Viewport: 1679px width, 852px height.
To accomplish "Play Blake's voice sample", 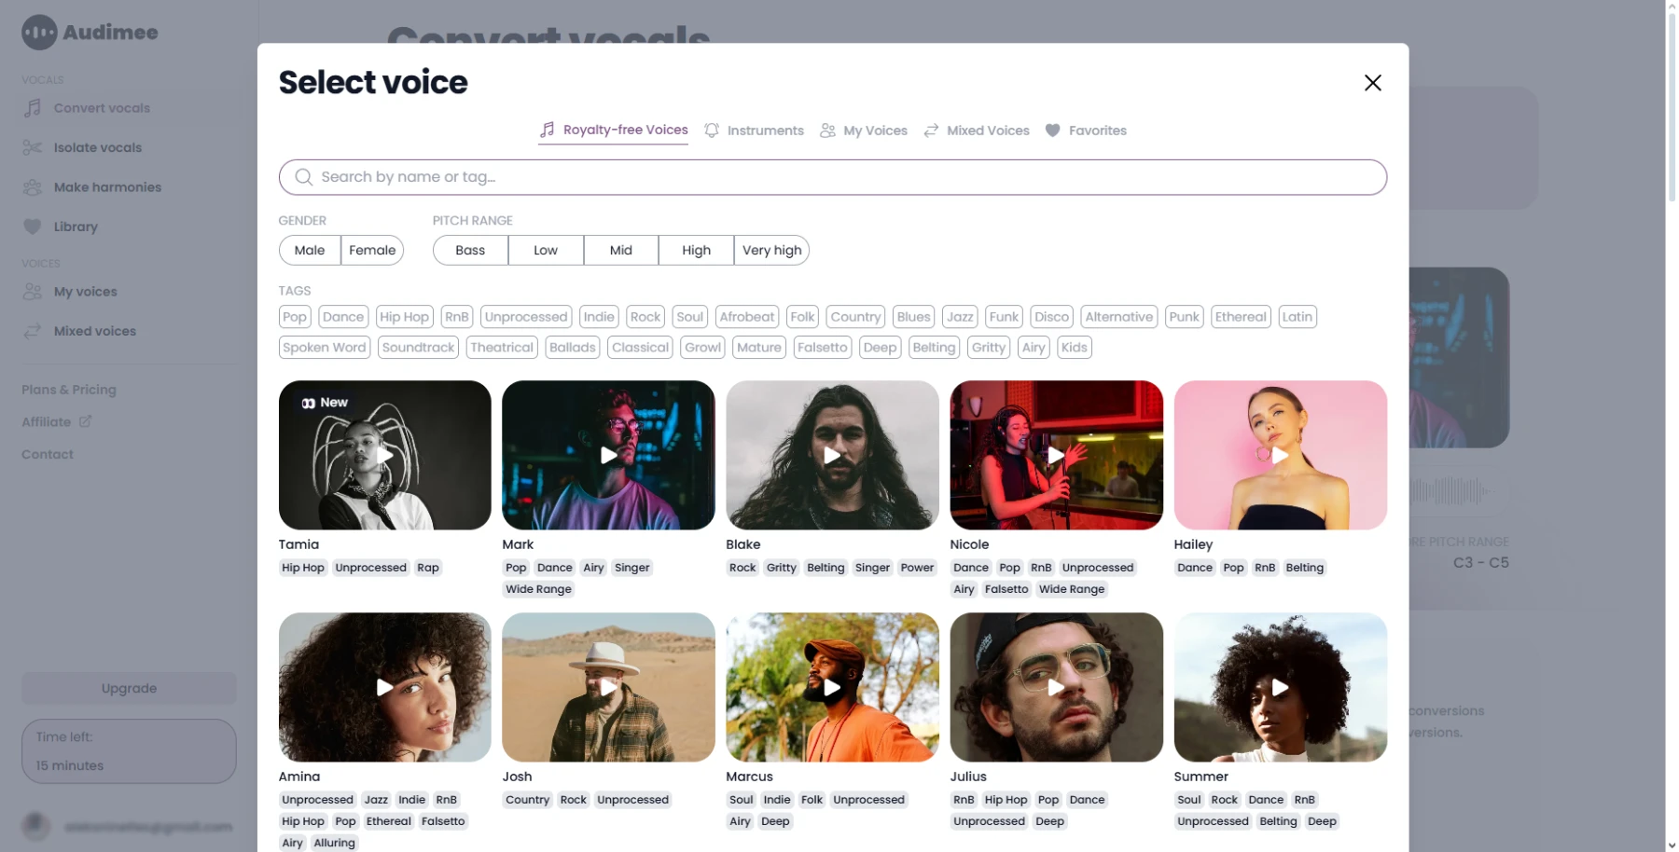I will click(832, 455).
